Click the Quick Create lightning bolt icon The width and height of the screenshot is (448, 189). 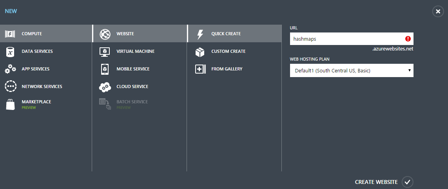pyautogui.click(x=200, y=34)
